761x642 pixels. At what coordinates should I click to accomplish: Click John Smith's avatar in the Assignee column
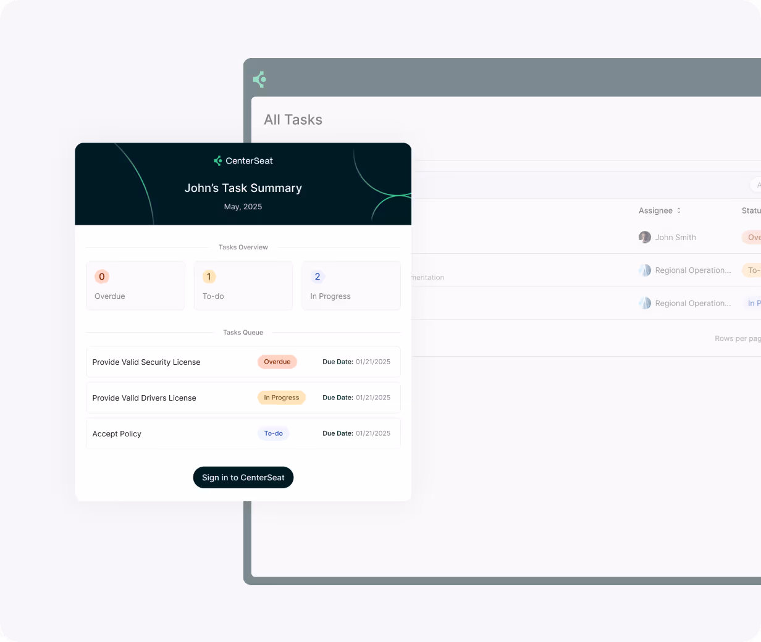click(645, 237)
